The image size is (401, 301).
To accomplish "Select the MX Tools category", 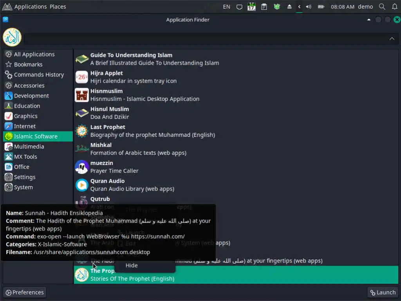I will (38, 157).
